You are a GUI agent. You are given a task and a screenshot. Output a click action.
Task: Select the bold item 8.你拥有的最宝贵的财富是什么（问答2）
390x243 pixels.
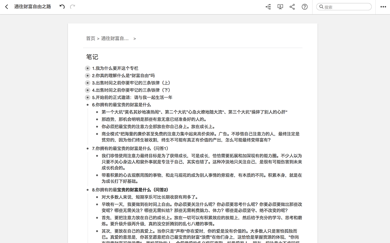pos(130,190)
